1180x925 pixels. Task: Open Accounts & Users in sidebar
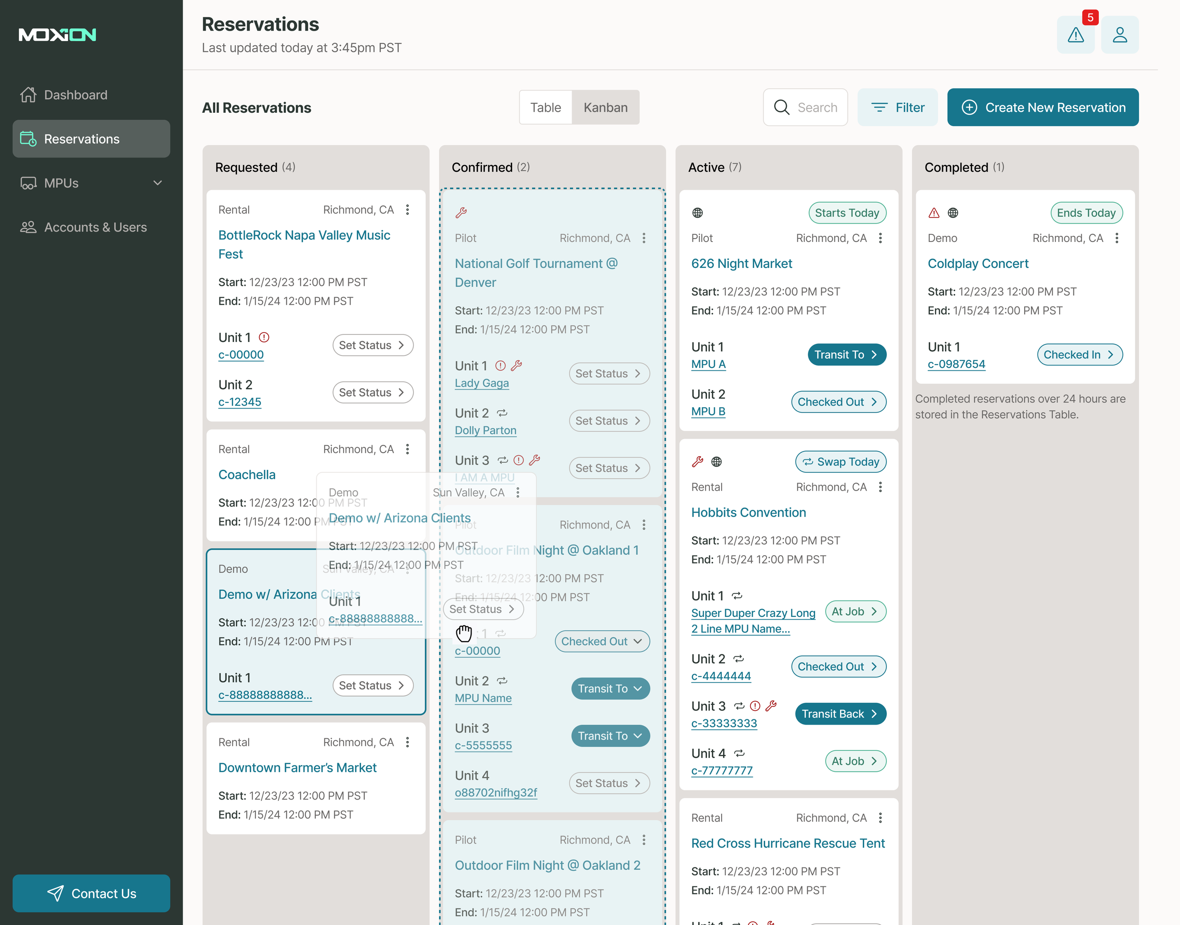(91, 227)
